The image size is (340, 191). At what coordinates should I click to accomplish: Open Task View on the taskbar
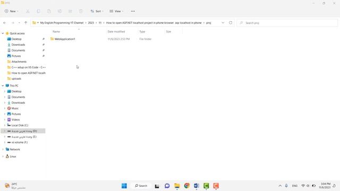pyautogui.click(x=157, y=186)
